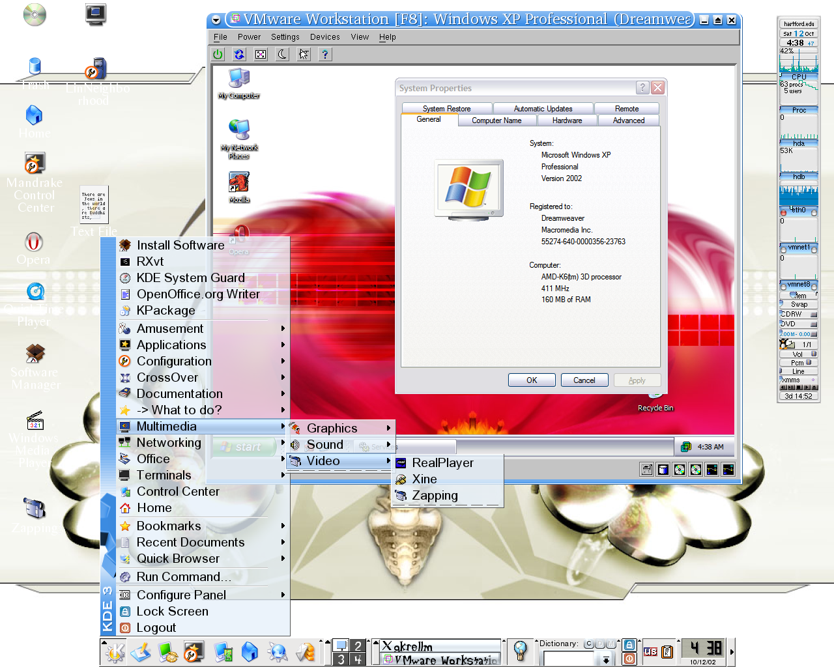
Task: Open System Restore tab
Action: pos(446,109)
